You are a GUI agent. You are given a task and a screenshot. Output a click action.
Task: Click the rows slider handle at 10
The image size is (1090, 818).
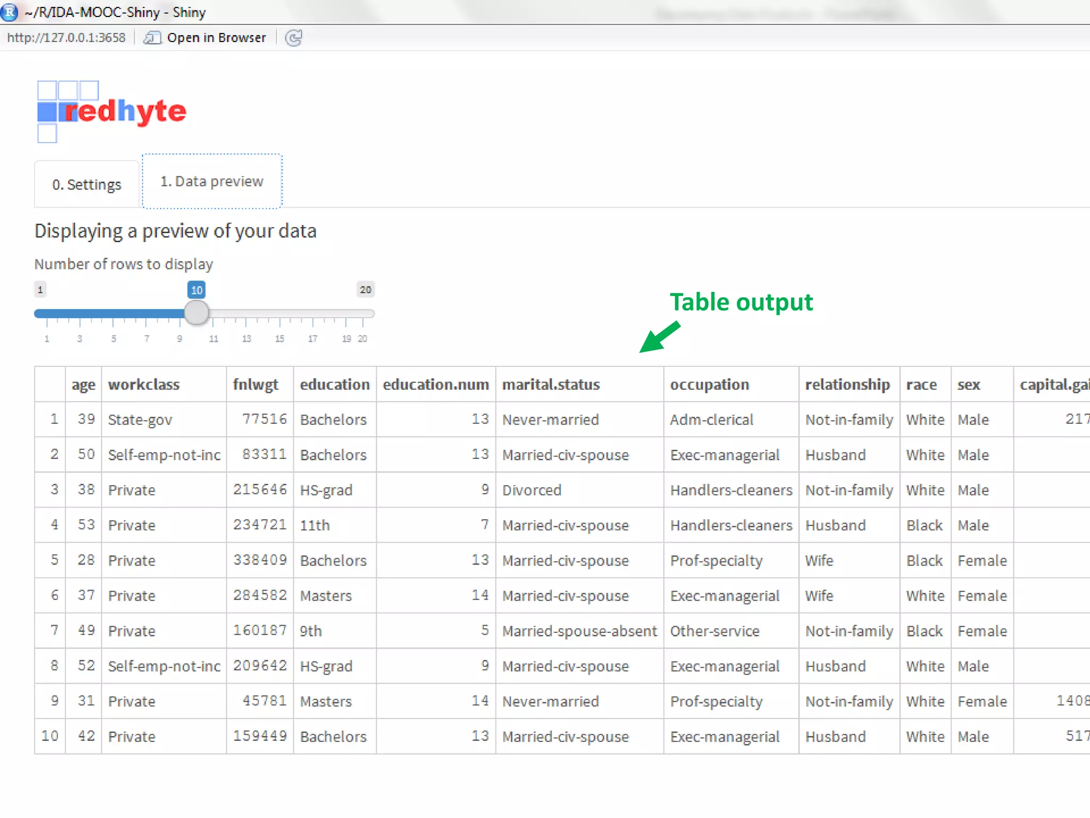pos(196,313)
